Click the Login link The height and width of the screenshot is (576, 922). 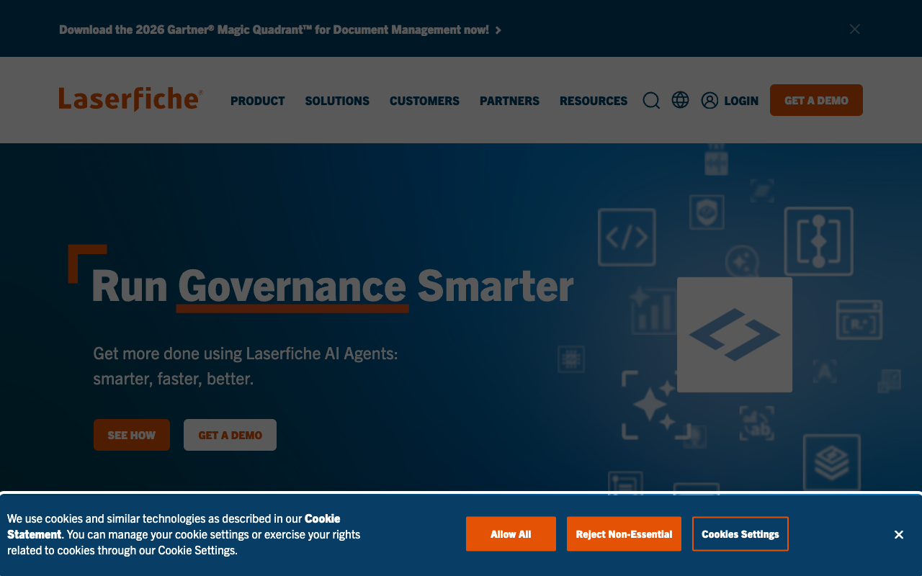click(741, 101)
